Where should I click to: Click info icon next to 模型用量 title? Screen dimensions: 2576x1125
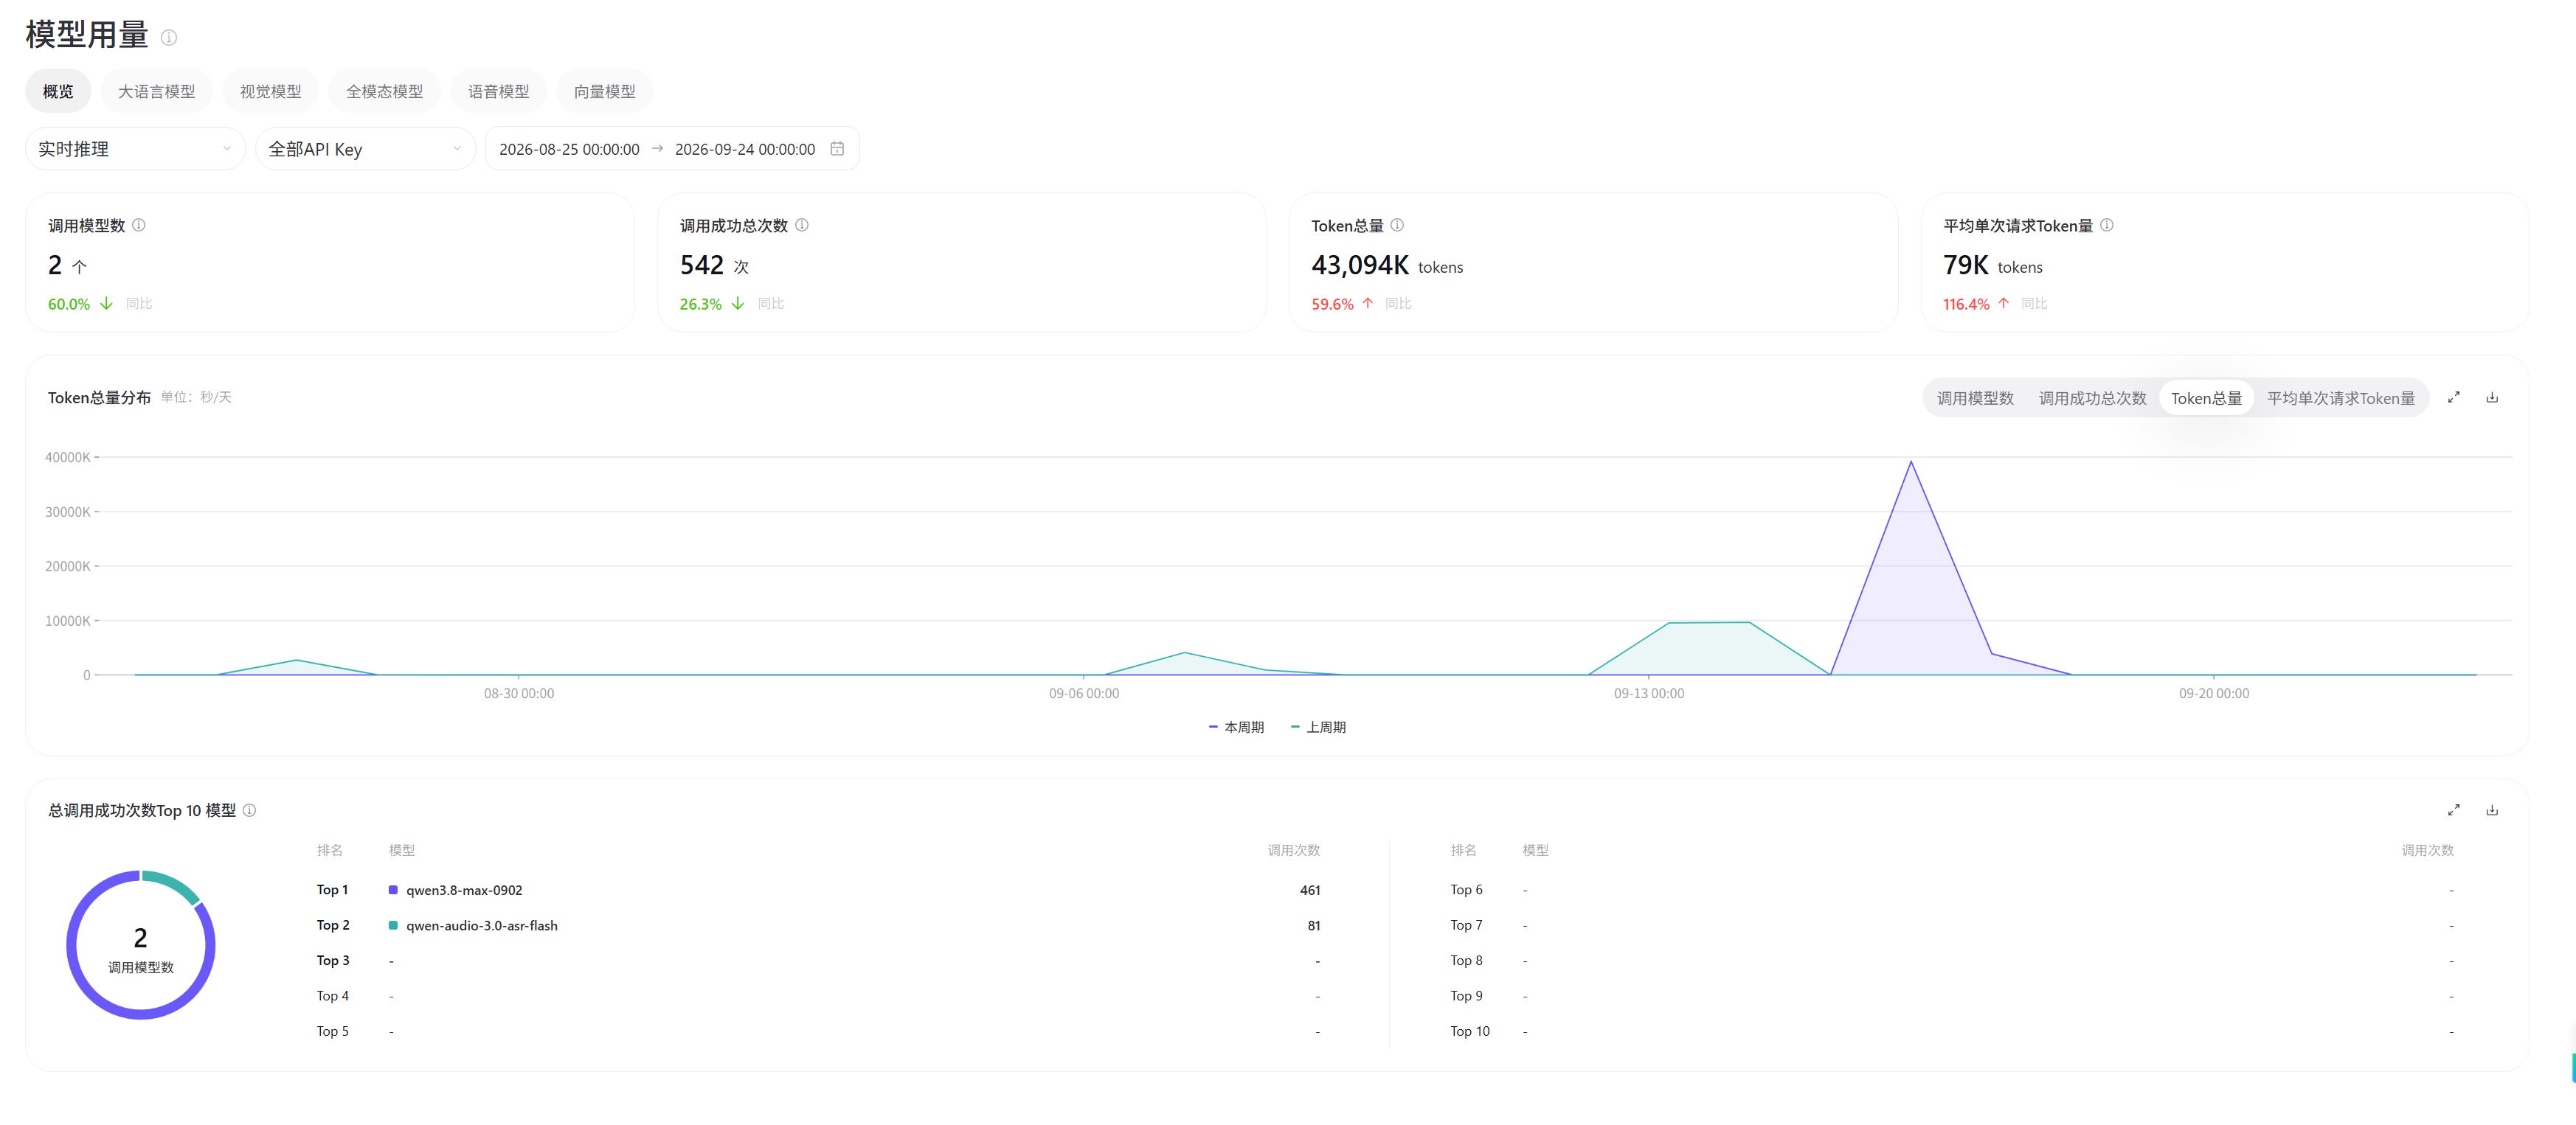click(x=169, y=38)
